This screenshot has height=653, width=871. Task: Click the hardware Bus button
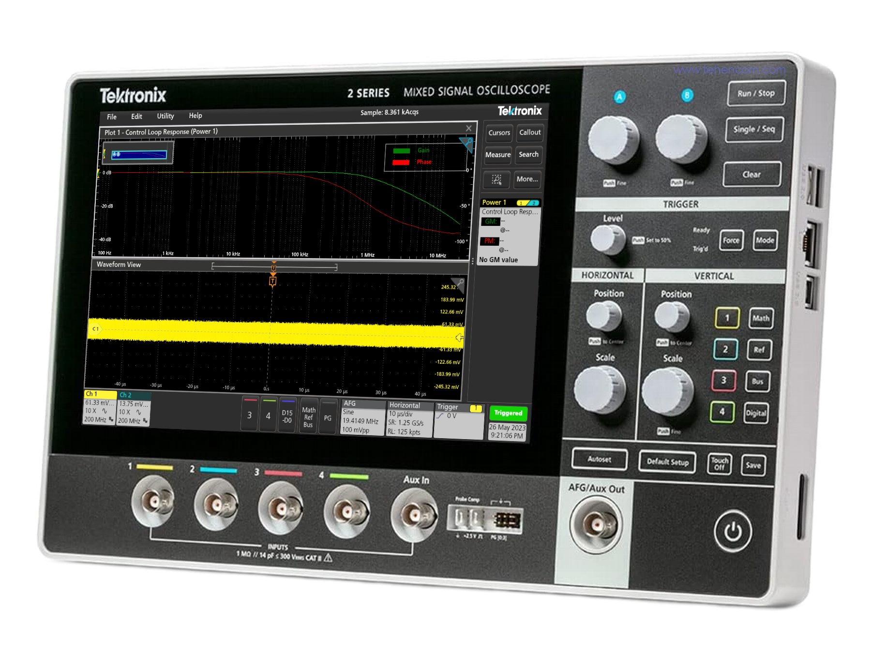point(757,382)
